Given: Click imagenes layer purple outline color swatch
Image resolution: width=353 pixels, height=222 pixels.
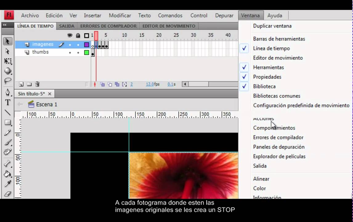Looking at the screenshot, I should click(87, 45).
